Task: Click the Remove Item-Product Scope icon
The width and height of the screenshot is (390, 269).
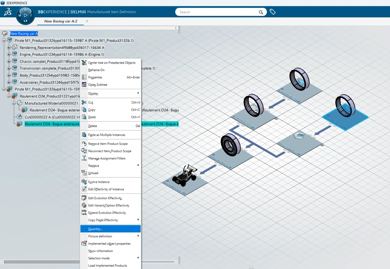Action: 84,144
